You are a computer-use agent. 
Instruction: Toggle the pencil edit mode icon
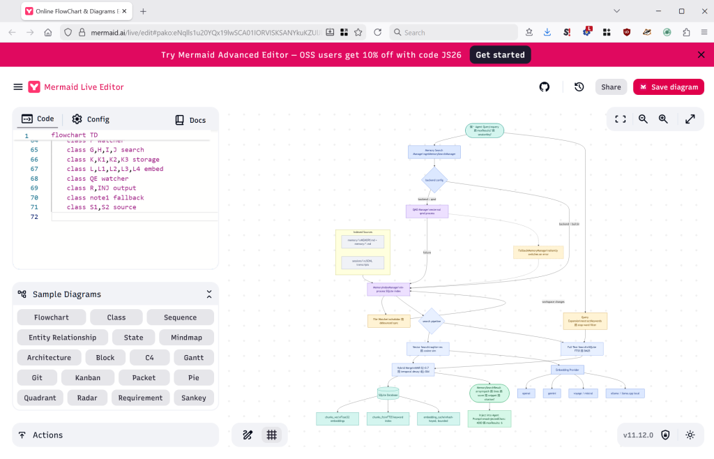[x=248, y=435]
